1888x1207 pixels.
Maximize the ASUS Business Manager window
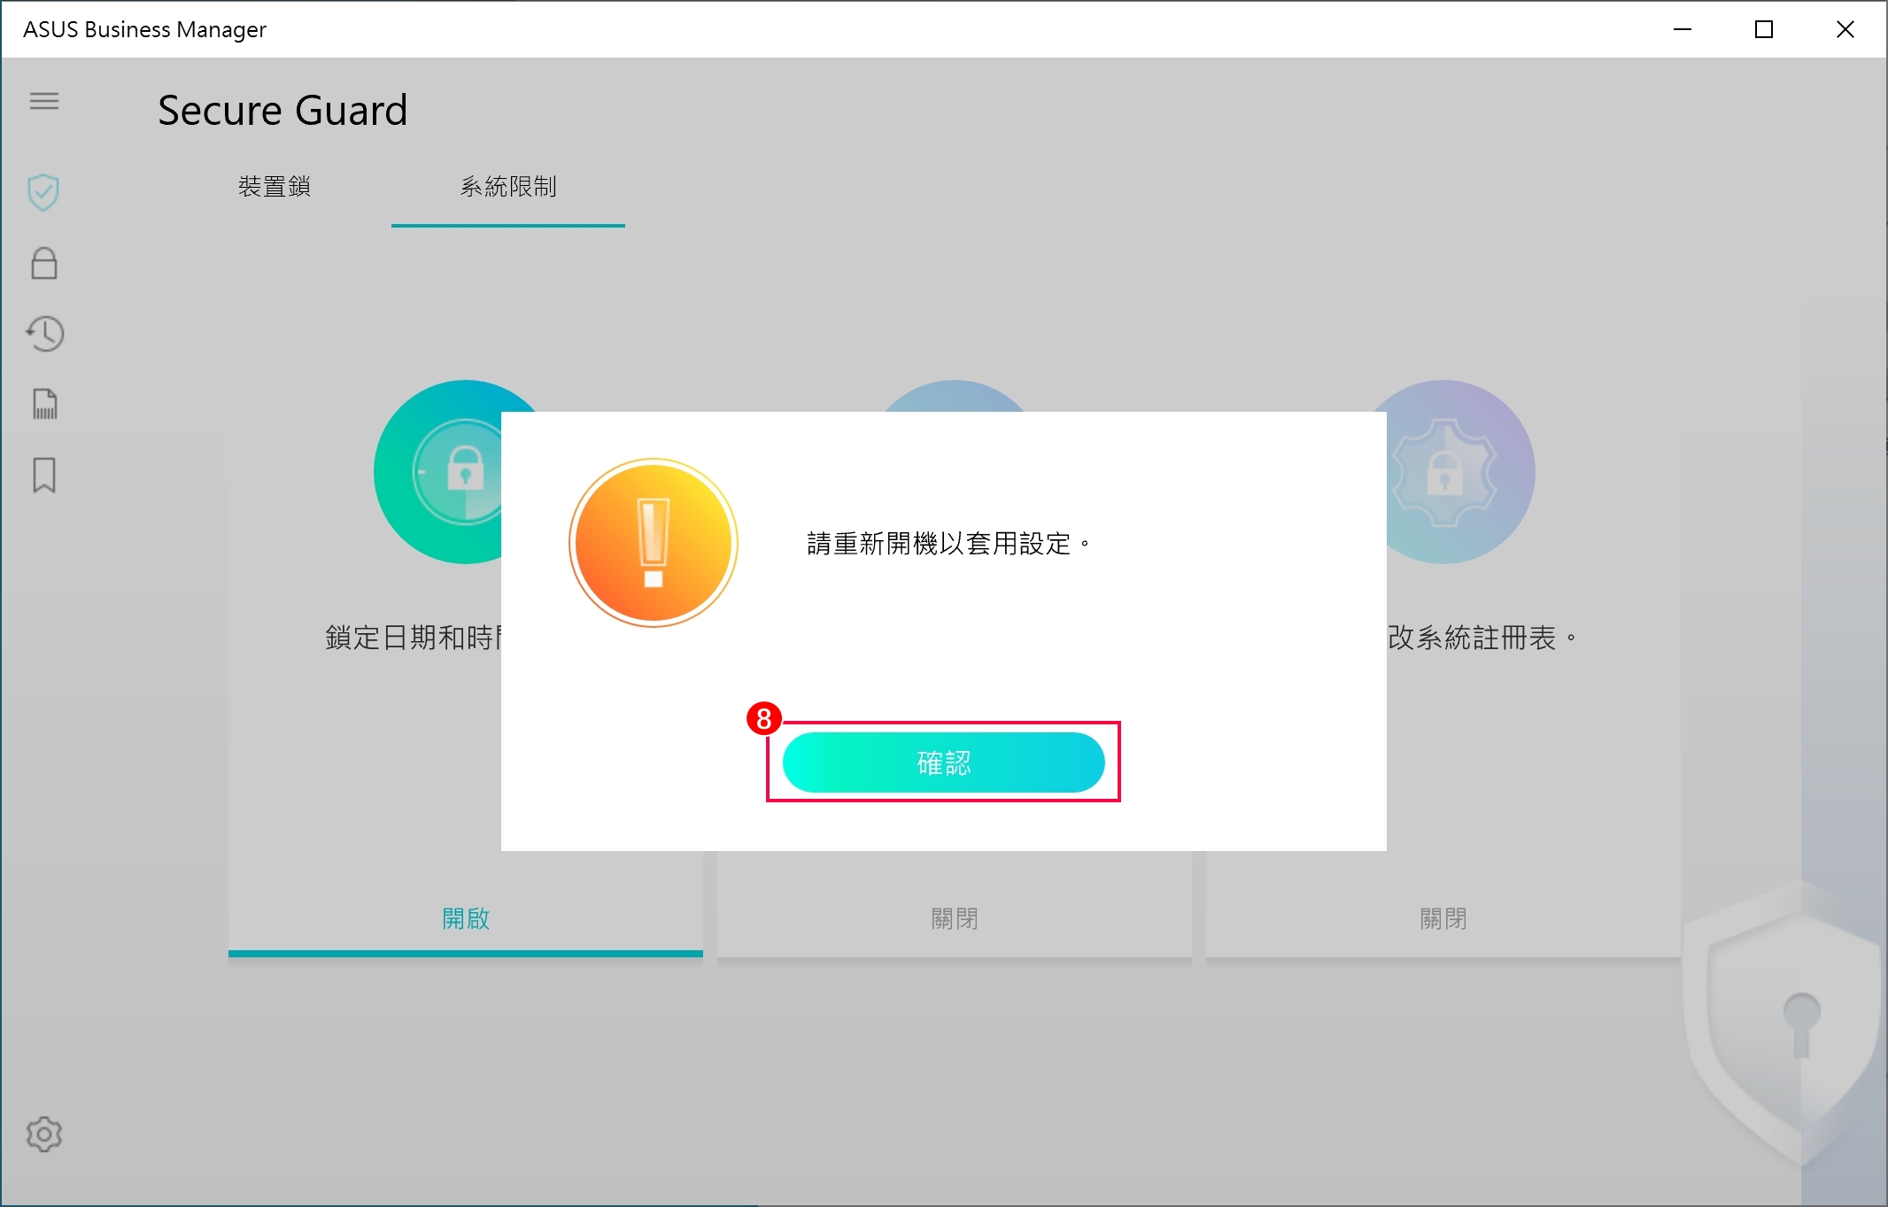point(1764,29)
